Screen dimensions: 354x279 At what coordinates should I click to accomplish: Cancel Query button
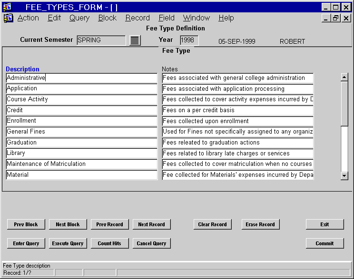pyautogui.click(x=151, y=243)
